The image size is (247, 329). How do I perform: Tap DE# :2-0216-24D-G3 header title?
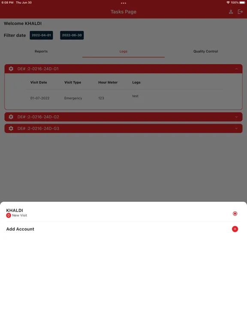(38, 128)
